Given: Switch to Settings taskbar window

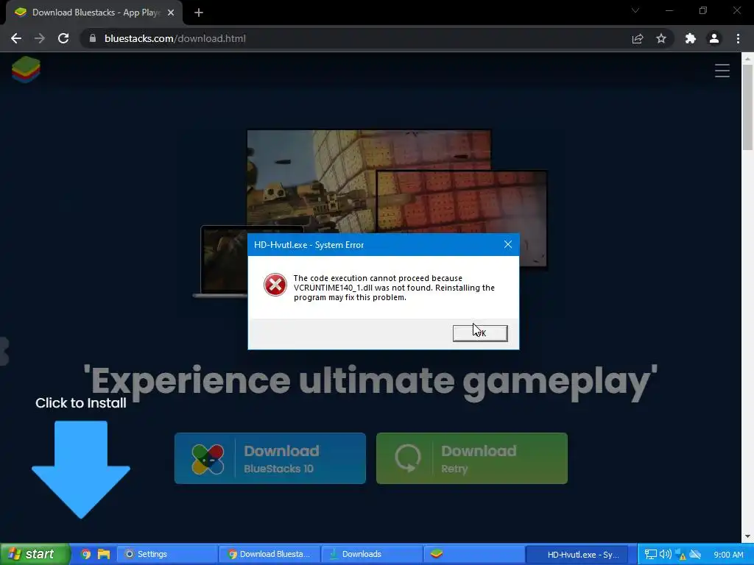Looking at the screenshot, I should (x=167, y=554).
